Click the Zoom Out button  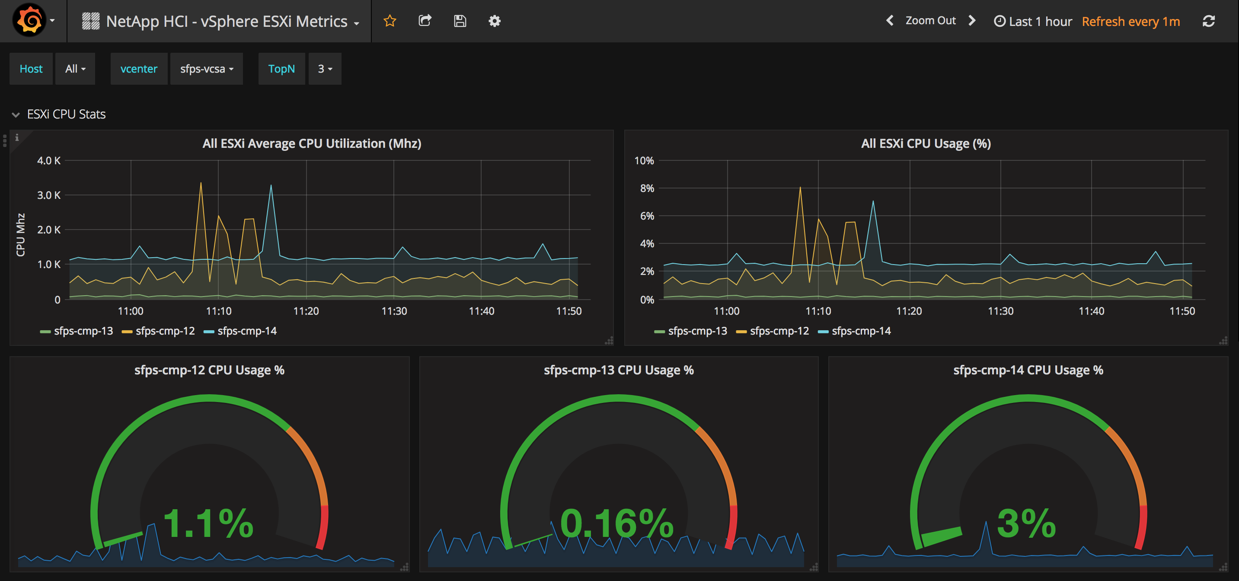click(x=930, y=21)
